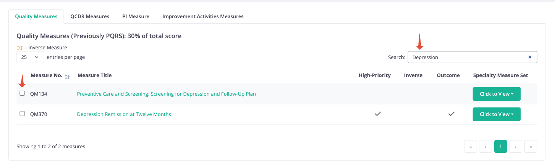Tick the QM134 measure checkbox
Screen dimensions: 555x168
pos(22,93)
